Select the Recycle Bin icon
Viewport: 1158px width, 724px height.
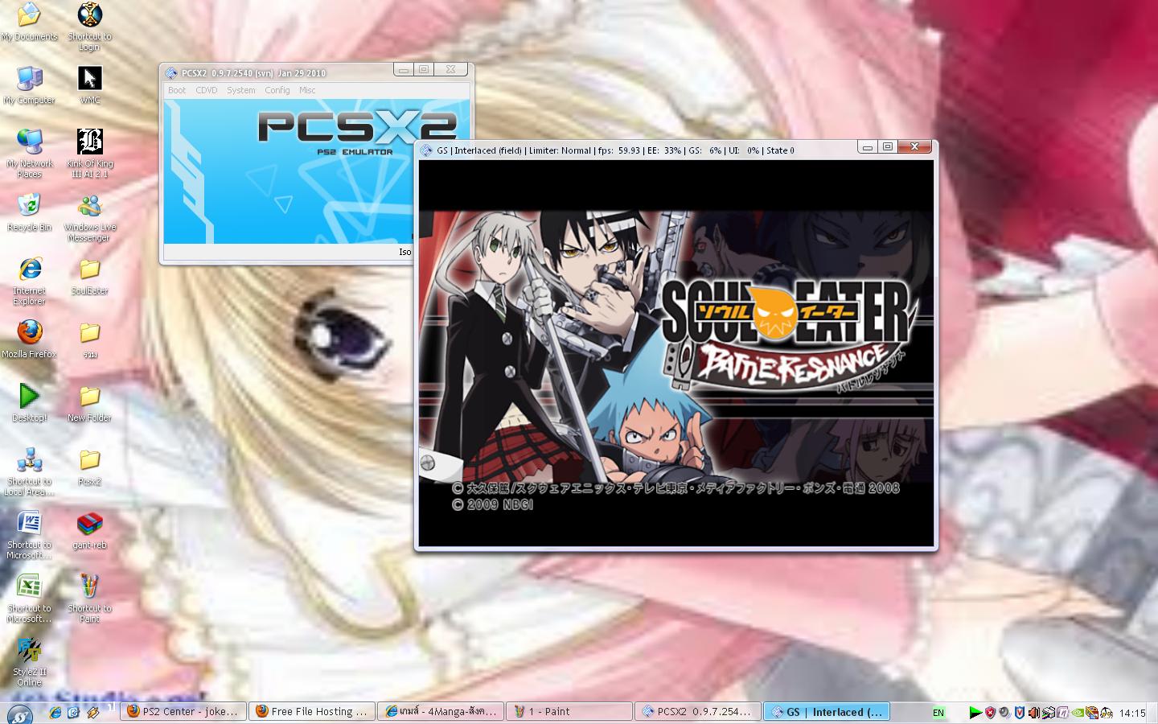coord(29,212)
